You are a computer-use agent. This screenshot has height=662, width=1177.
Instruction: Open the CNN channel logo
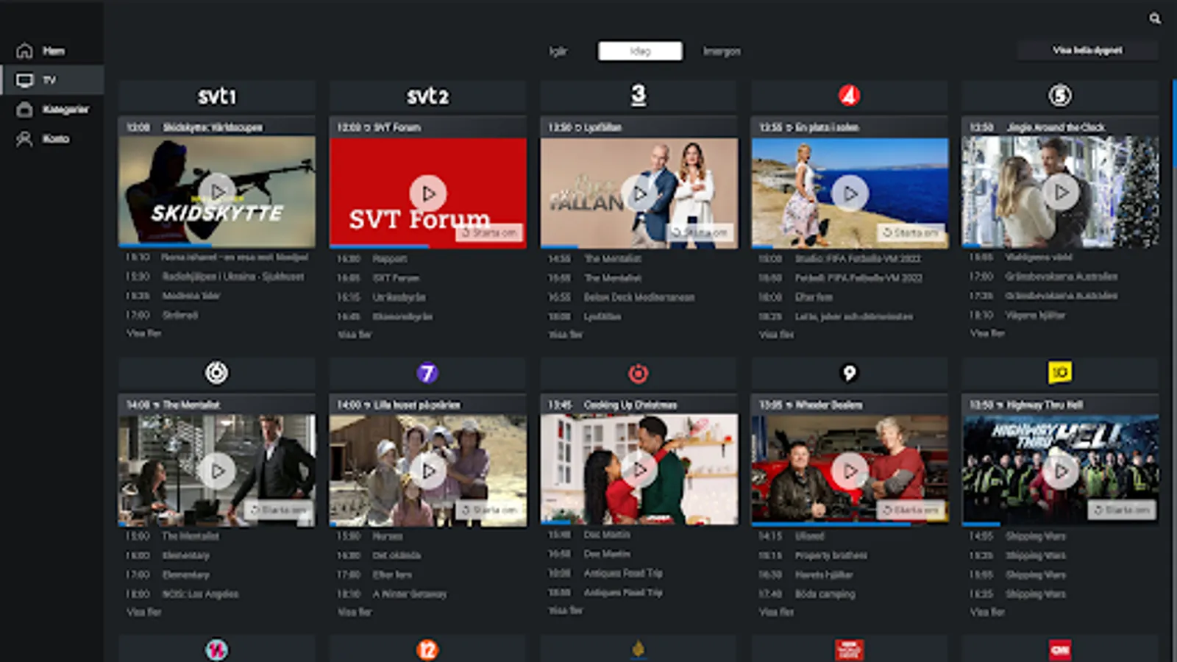1060,650
